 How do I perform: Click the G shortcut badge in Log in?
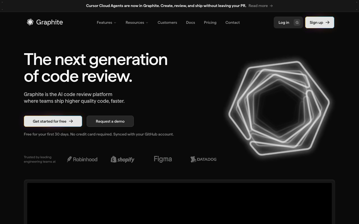(297, 22)
